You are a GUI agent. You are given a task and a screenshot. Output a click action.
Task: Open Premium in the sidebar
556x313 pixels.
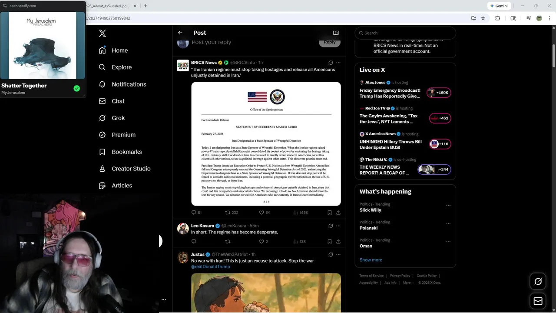(x=117, y=135)
